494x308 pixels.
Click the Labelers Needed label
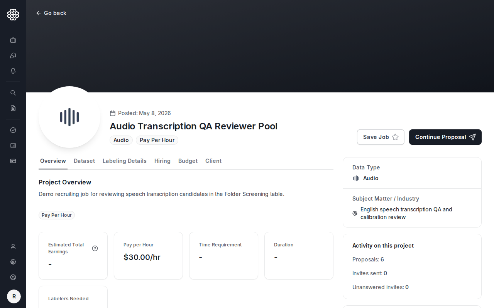[68, 299]
